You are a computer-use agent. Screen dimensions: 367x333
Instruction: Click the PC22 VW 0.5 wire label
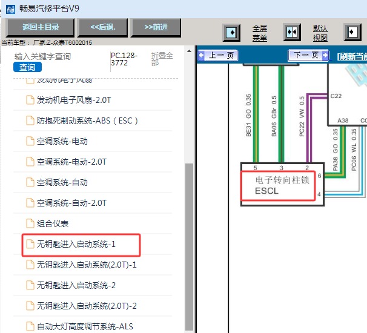(302, 116)
